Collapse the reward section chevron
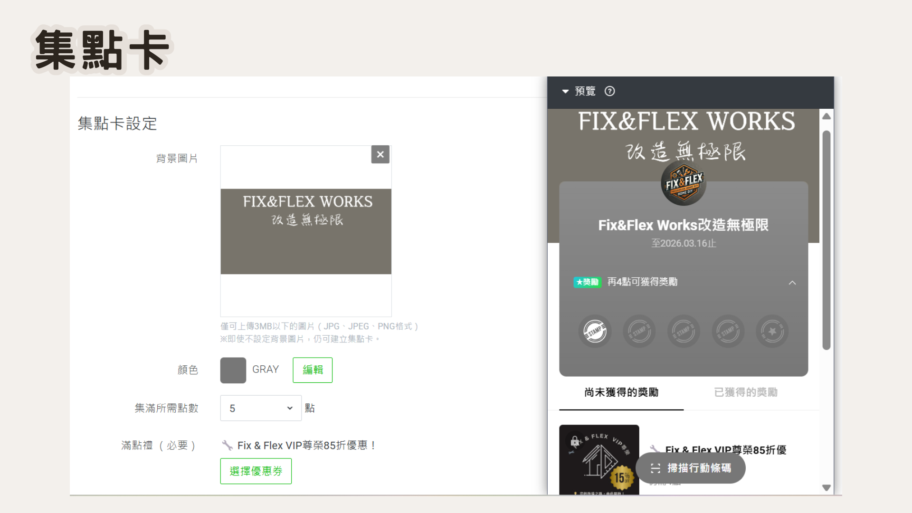 click(792, 283)
